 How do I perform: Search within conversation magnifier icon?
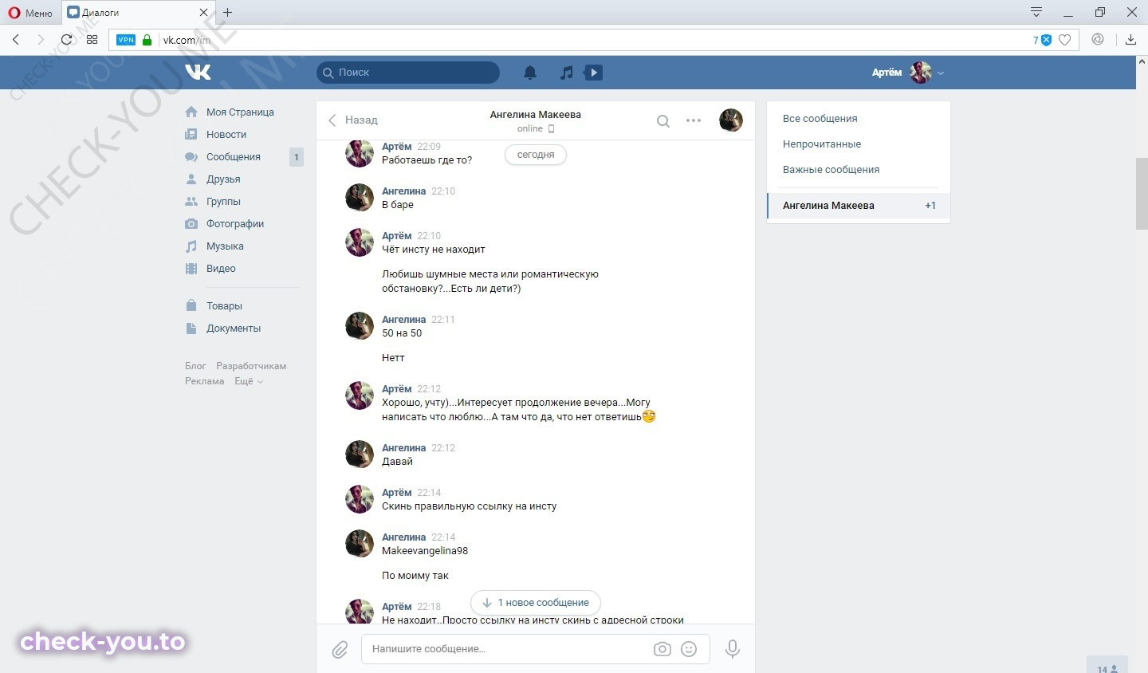662,121
